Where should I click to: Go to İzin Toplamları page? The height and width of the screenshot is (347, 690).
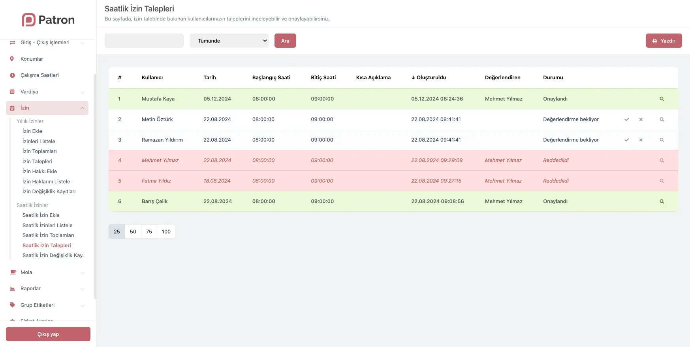click(39, 151)
